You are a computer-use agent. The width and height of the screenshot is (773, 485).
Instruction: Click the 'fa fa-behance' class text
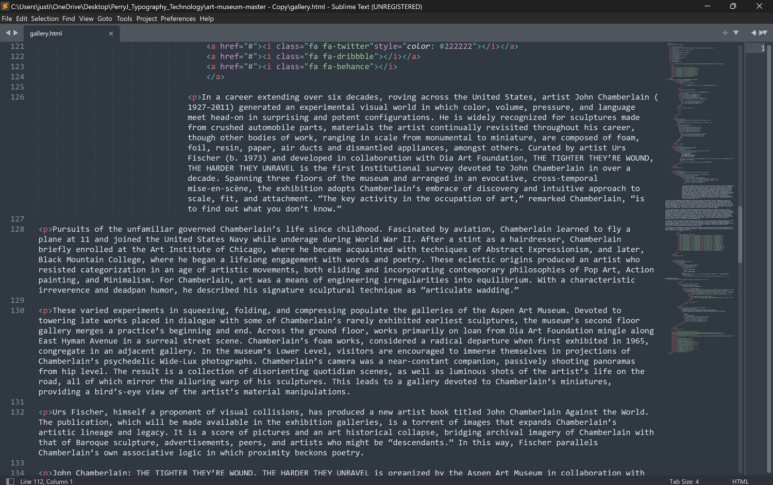click(339, 66)
